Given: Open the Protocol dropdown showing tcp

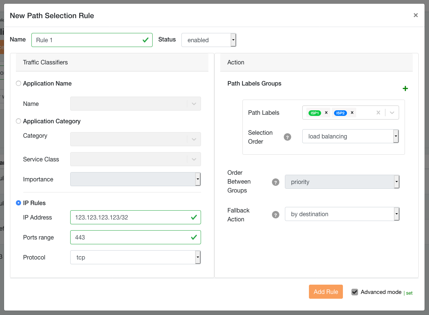Looking at the screenshot, I should 135,257.
